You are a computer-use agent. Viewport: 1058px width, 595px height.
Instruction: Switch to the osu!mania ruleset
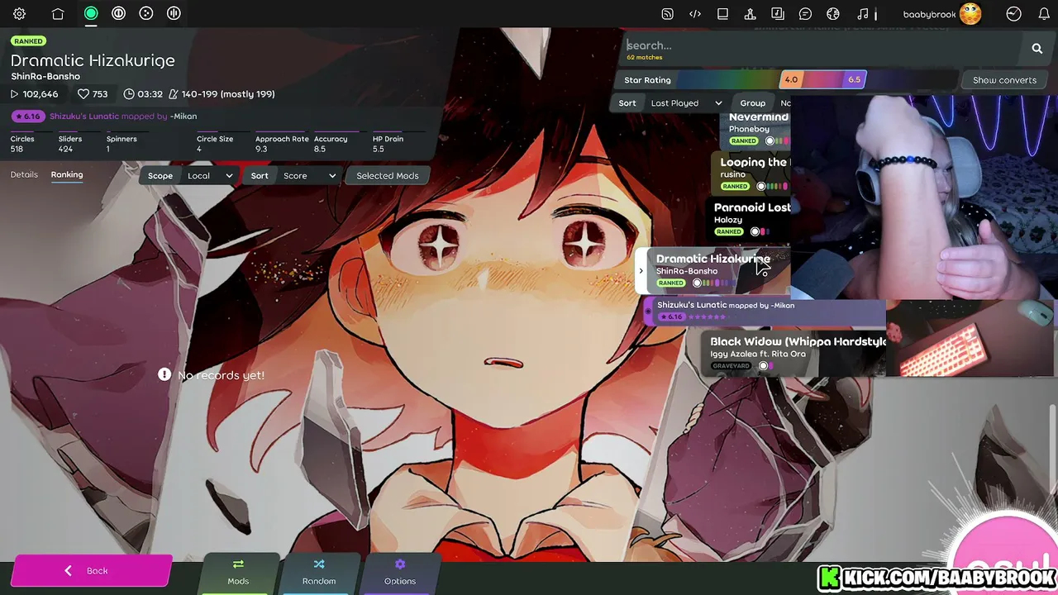point(174,13)
